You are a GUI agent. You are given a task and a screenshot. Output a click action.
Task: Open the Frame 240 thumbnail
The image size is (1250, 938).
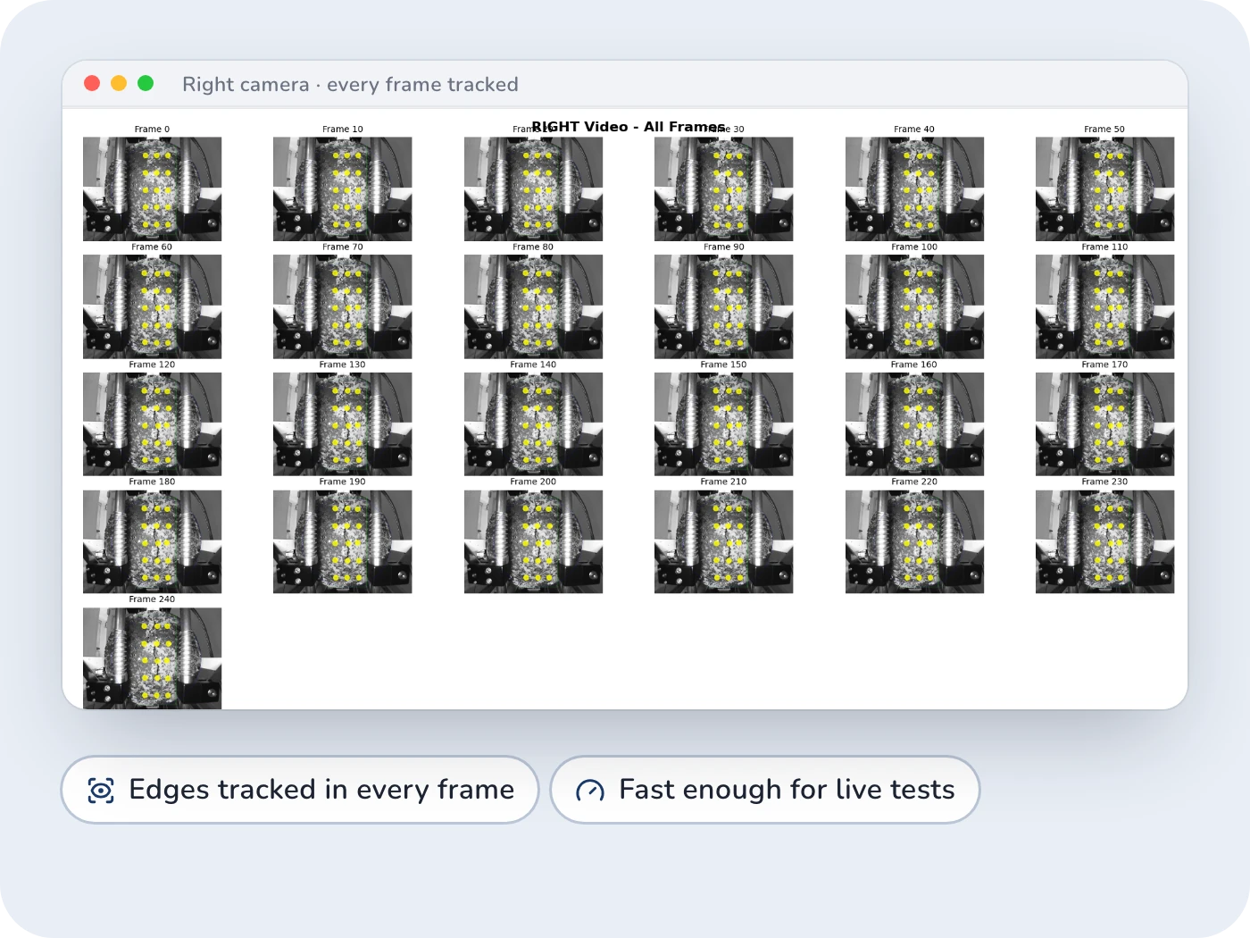(x=153, y=658)
